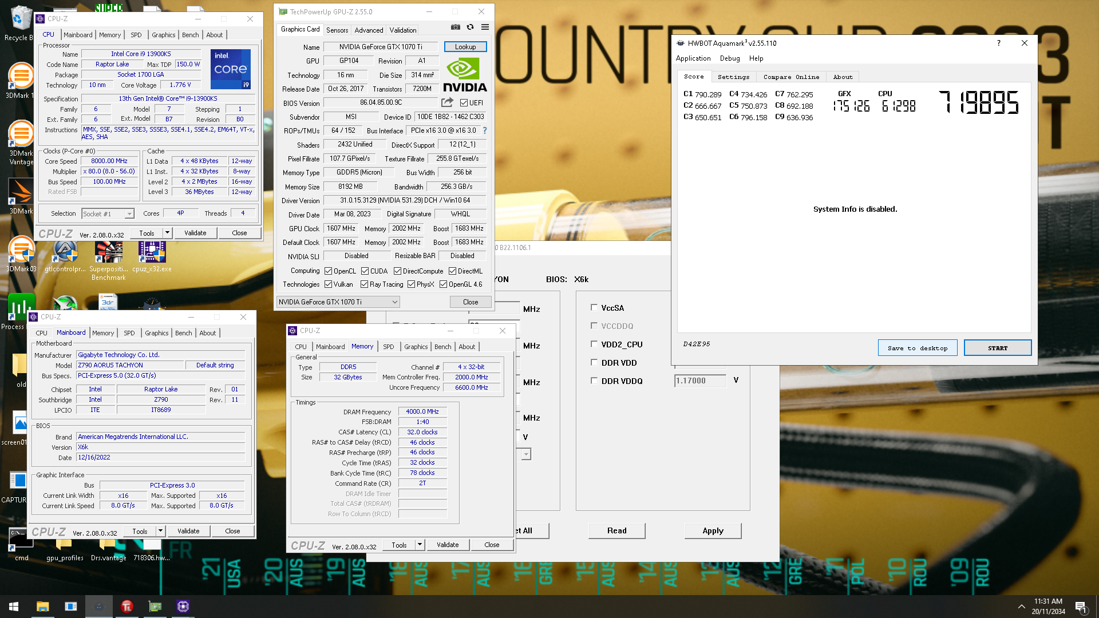Toggle the Ray Tracing checkbox
Screen dimensions: 1099x618
364,284
